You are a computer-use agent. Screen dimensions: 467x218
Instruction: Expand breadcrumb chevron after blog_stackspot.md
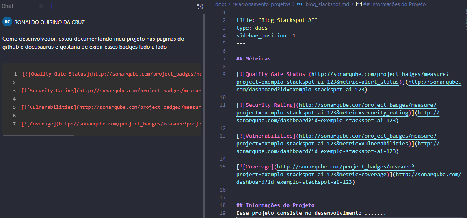coord(352,4)
